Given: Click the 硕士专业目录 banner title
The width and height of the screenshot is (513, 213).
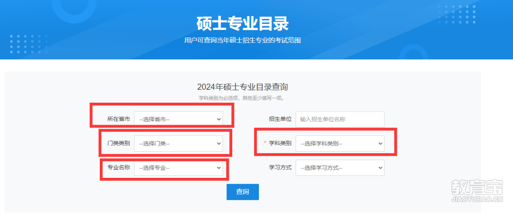Looking at the screenshot, I should tap(242, 24).
